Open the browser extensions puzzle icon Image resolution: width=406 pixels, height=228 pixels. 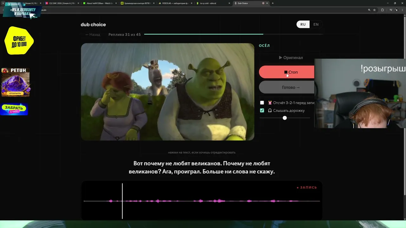(x=382, y=10)
